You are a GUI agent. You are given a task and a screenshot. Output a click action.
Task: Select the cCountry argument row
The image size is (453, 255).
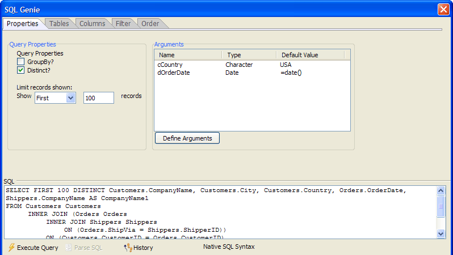pos(252,65)
